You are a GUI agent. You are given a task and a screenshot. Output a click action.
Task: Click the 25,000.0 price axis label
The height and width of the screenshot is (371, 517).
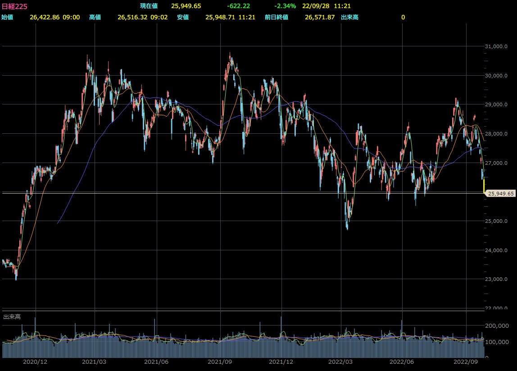(496, 221)
